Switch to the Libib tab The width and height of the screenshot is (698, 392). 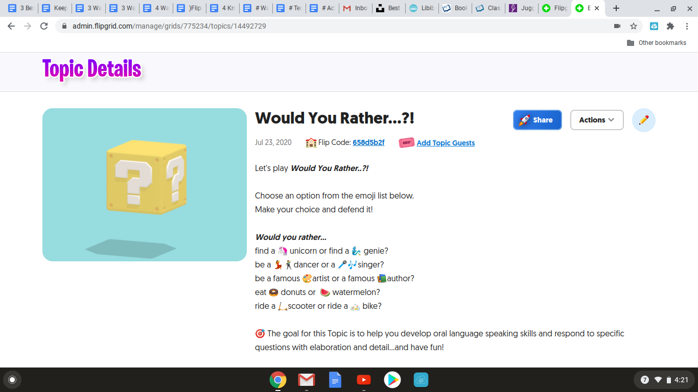(422, 8)
